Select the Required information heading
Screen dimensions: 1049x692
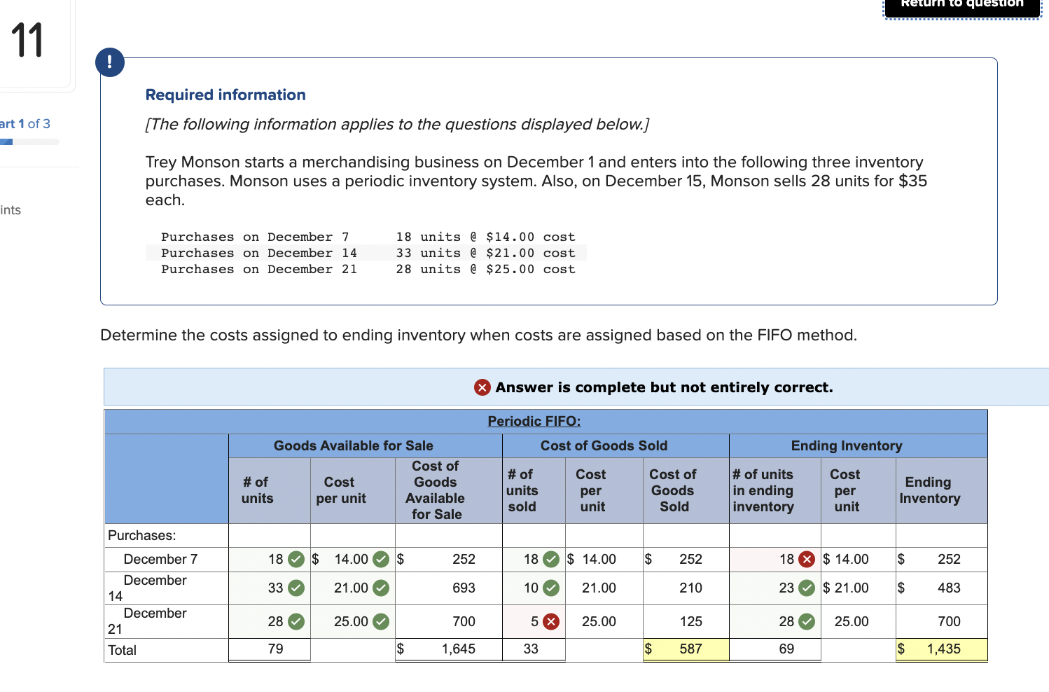[225, 95]
